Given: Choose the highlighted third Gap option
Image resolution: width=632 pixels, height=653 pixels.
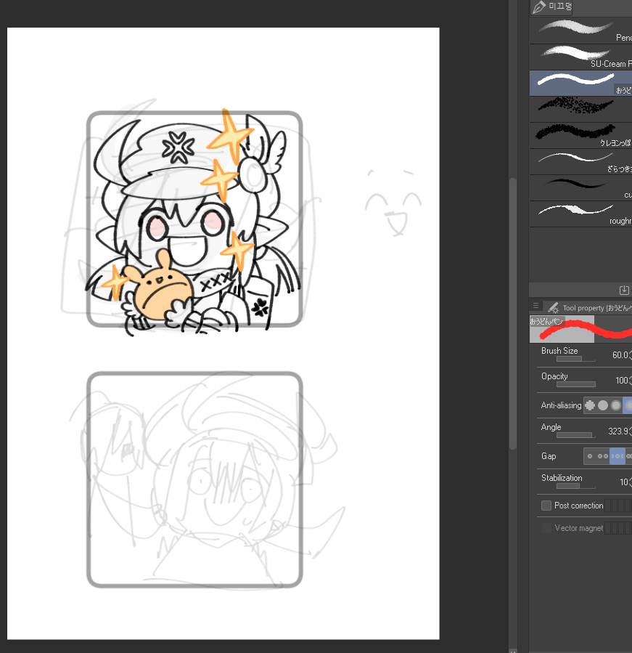Looking at the screenshot, I should pyautogui.click(x=617, y=456).
